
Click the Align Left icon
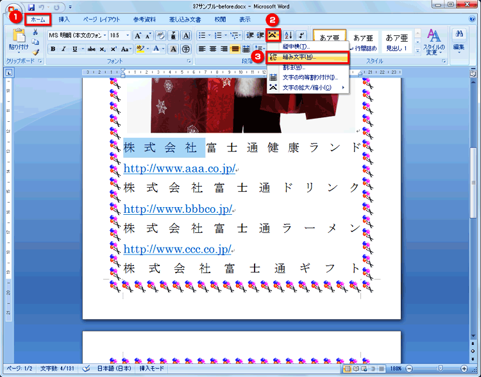click(201, 49)
